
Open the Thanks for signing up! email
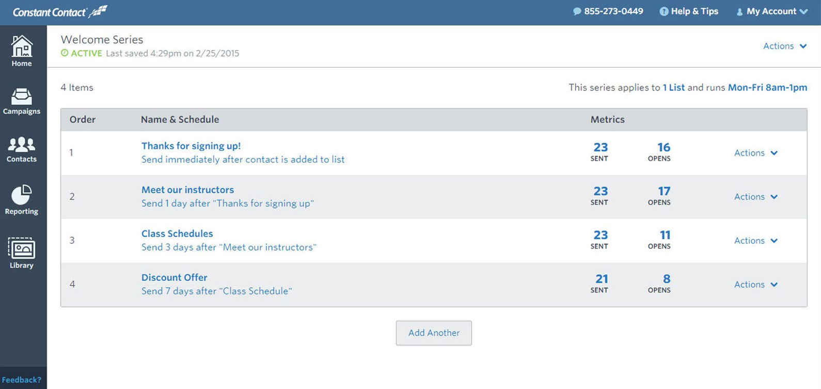(191, 146)
